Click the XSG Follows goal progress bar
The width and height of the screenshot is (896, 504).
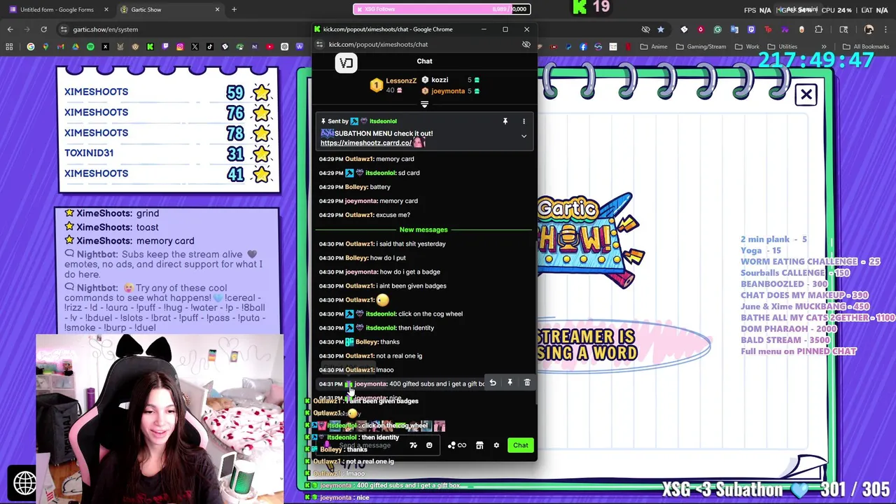click(442, 9)
